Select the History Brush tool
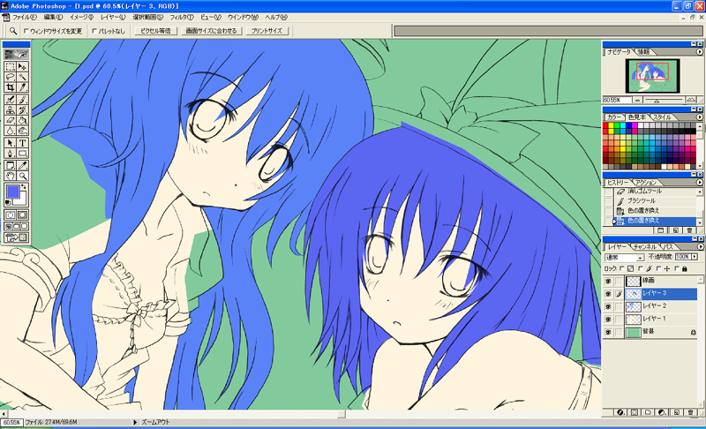706x429 pixels. (x=22, y=109)
